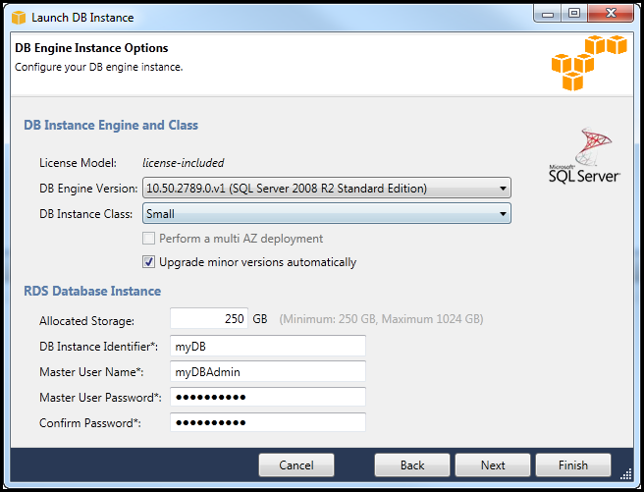Enable the multi AZ deployment checkbox
Screen dimensions: 644x492
[x=150, y=239]
